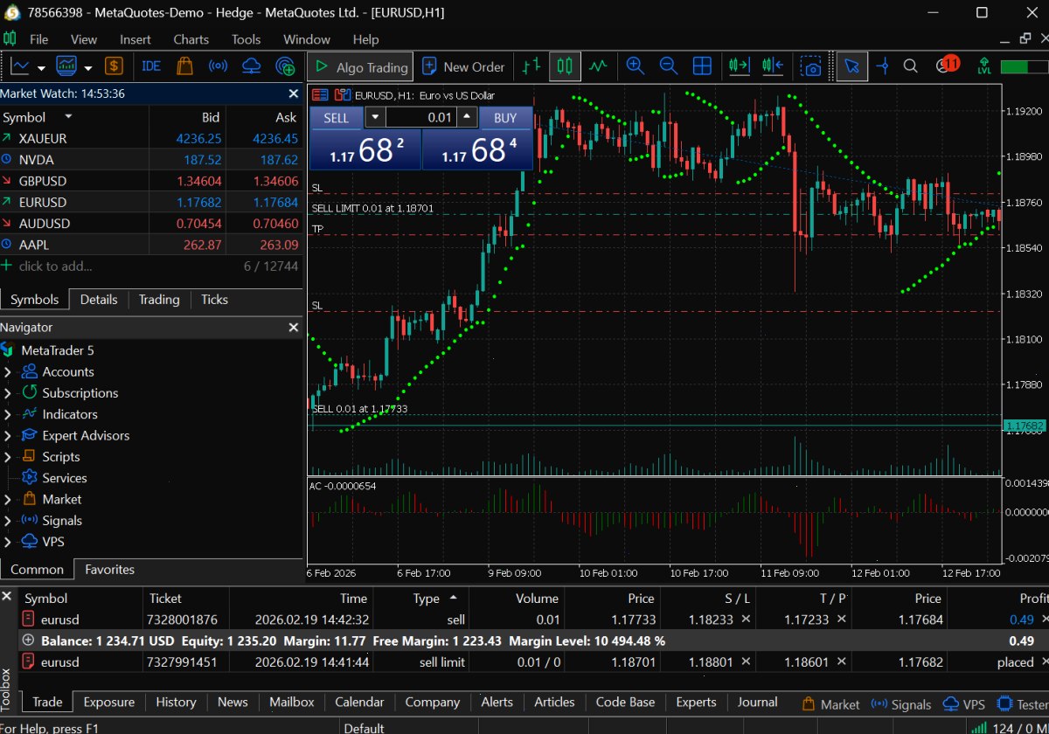This screenshot has height=734, width=1049.
Task: Click the New Order button
Action: tap(463, 66)
